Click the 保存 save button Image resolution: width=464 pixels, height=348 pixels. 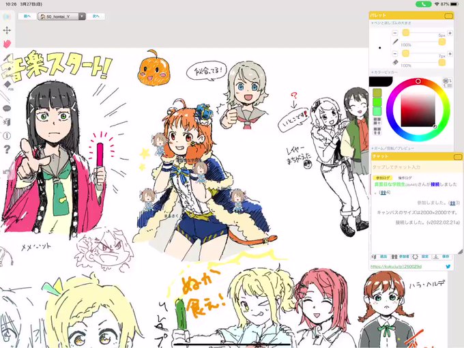[x=441, y=257]
